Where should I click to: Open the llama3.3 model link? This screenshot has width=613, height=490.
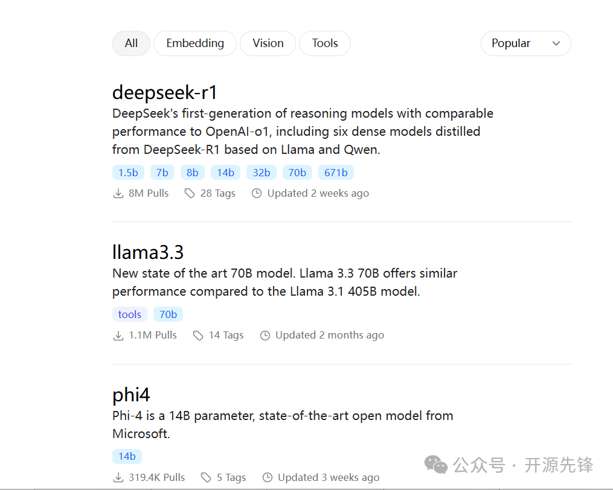coord(148,252)
